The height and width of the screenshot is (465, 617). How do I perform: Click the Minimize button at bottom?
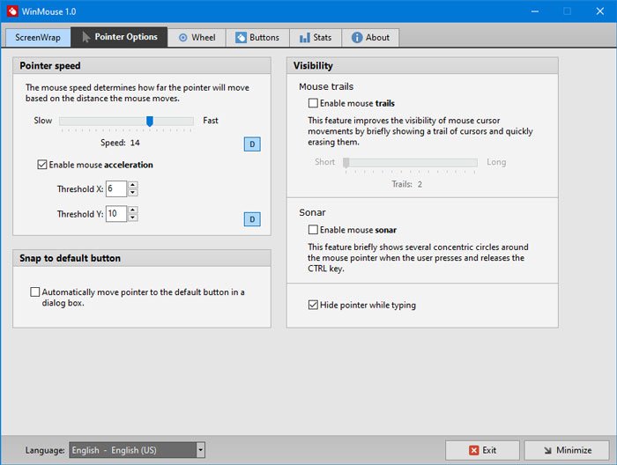pyautogui.click(x=567, y=450)
